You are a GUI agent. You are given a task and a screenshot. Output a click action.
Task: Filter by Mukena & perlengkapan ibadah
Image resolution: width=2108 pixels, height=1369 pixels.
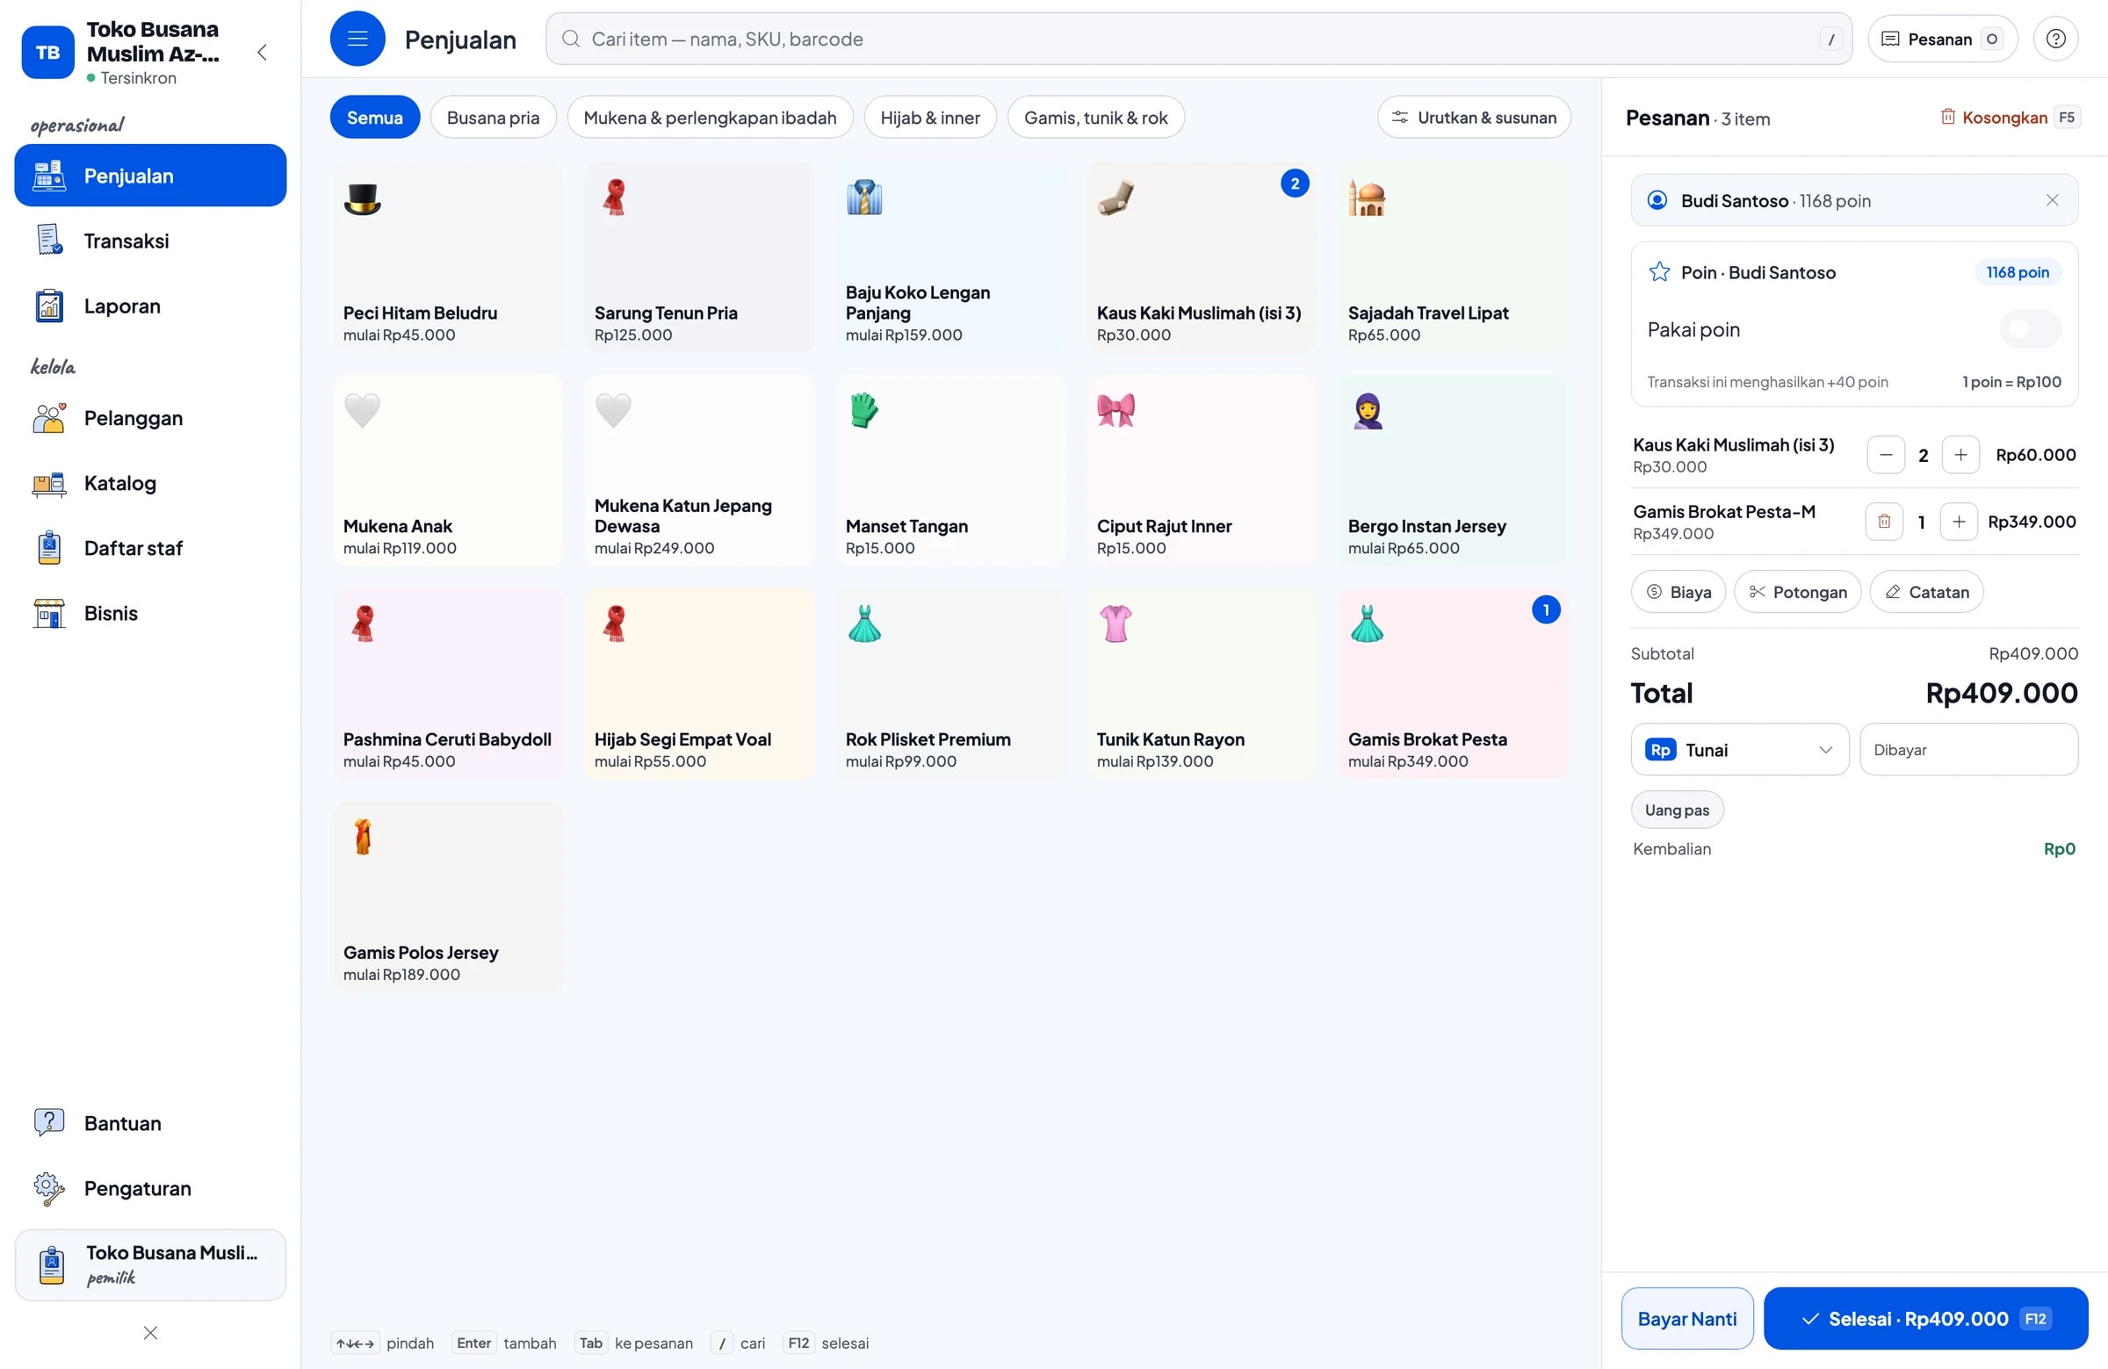tap(711, 118)
